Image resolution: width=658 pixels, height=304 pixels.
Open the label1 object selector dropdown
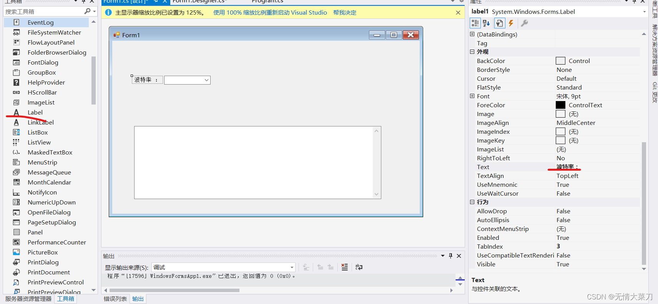(645, 12)
